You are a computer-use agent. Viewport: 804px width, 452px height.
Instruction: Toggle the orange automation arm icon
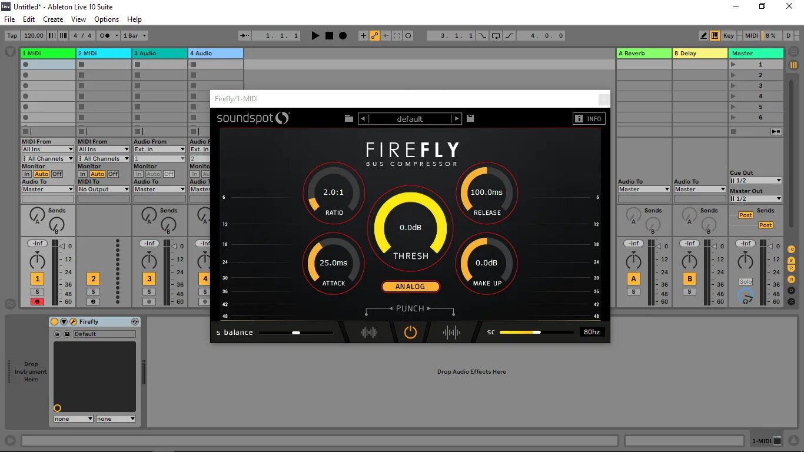[374, 36]
